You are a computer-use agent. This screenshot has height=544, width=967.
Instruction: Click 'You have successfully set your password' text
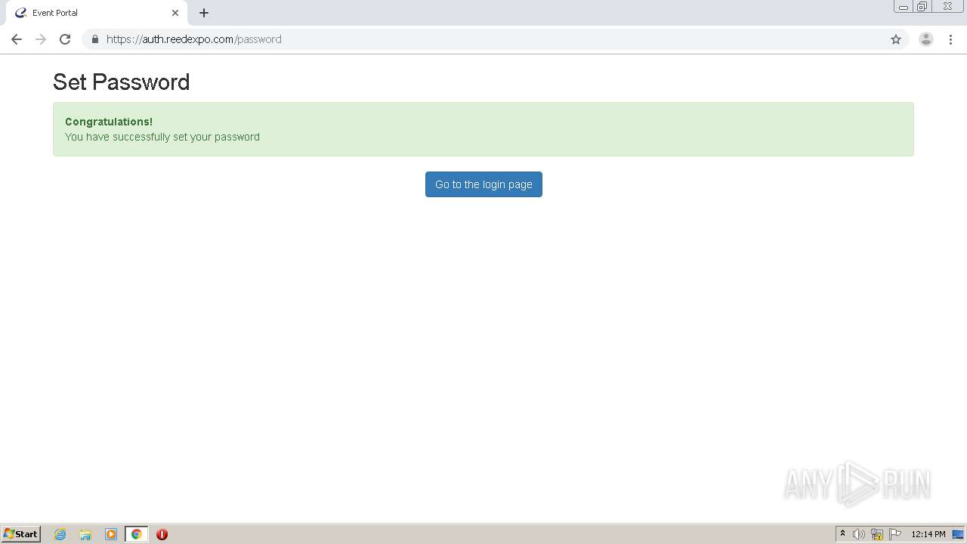pyautogui.click(x=162, y=137)
